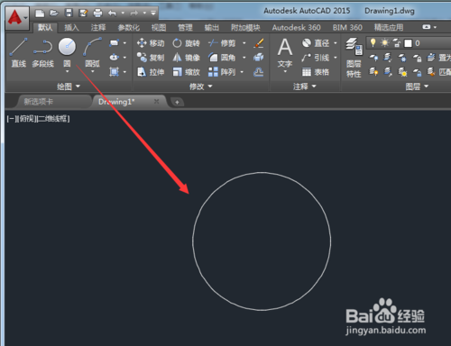Screen dimensions: 451x346
Task: Open the Fillet tool dropdown arrow
Action: pyautogui.click(x=244, y=58)
